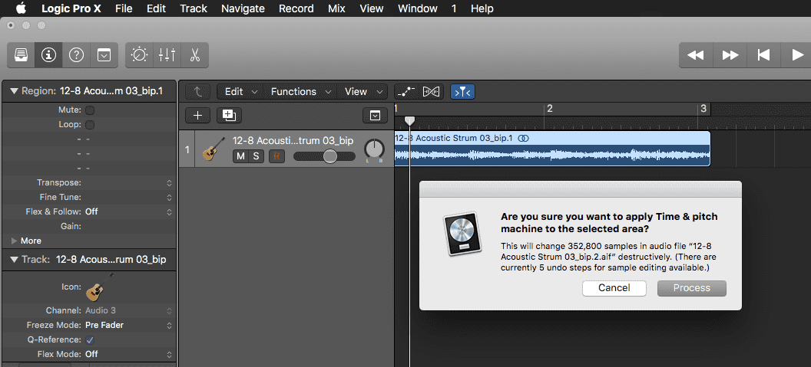Viewport: 811px width, 367px height.
Task: Click the Channel Audio 3 field
Action: [128, 311]
